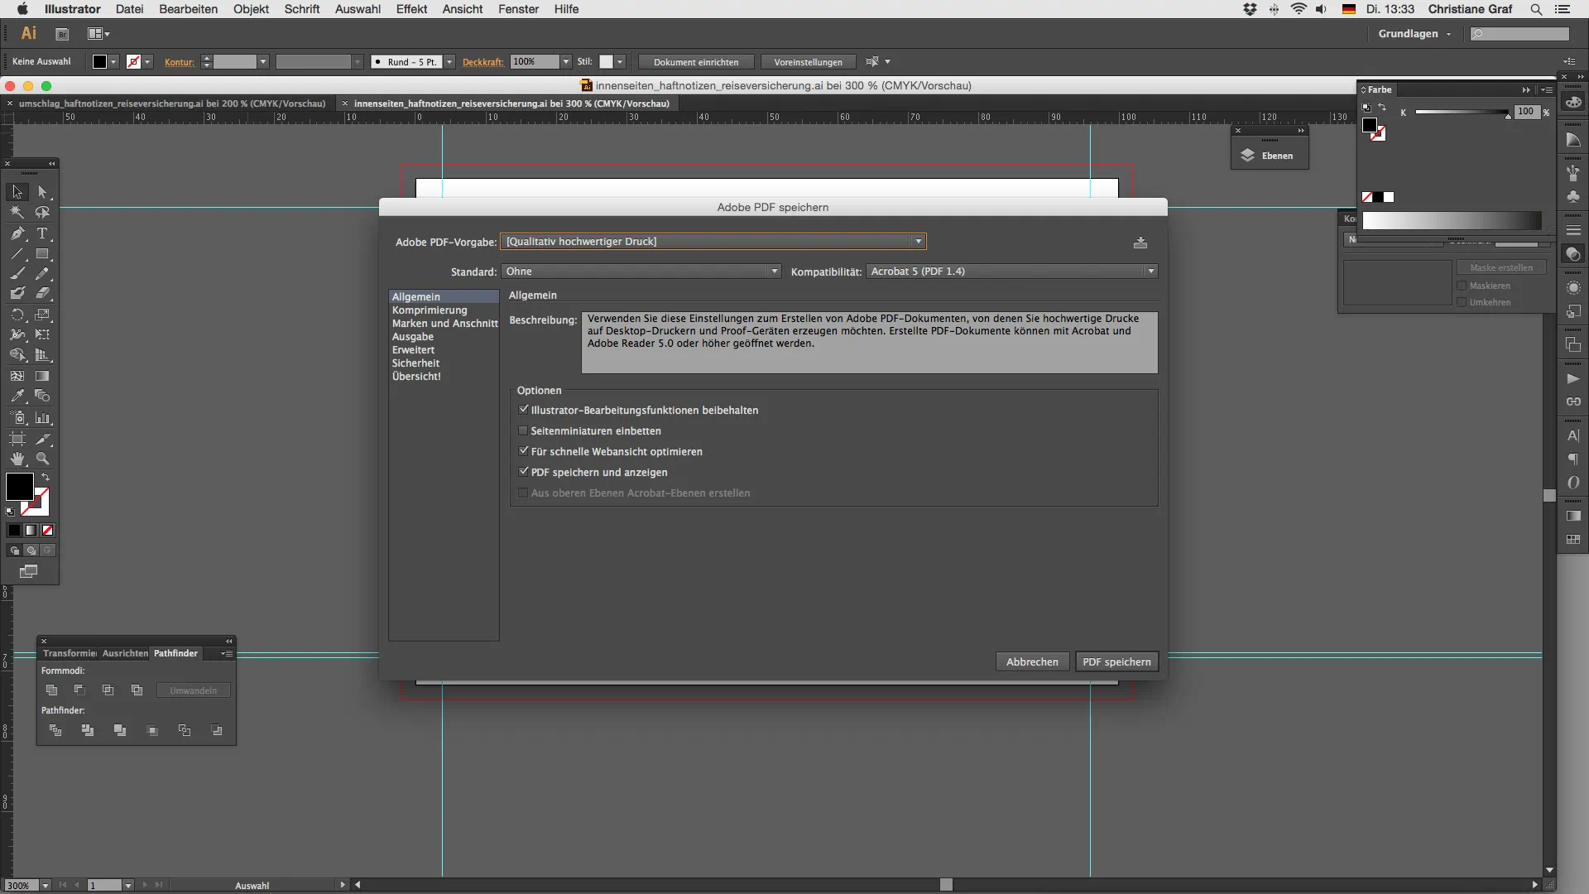
Task: Select the Pen tool in toolbox
Action: (x=17, y=233)
